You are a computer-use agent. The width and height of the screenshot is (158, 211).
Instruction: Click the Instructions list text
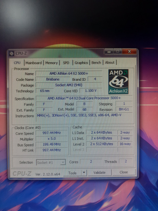pos(79,115)
